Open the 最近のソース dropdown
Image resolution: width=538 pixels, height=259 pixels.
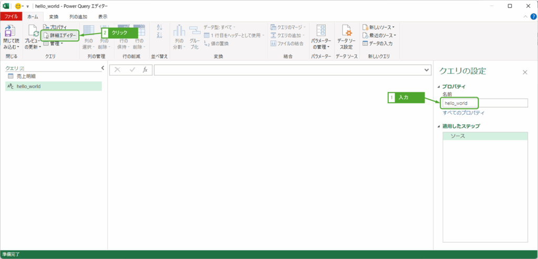tap(379, 35)
